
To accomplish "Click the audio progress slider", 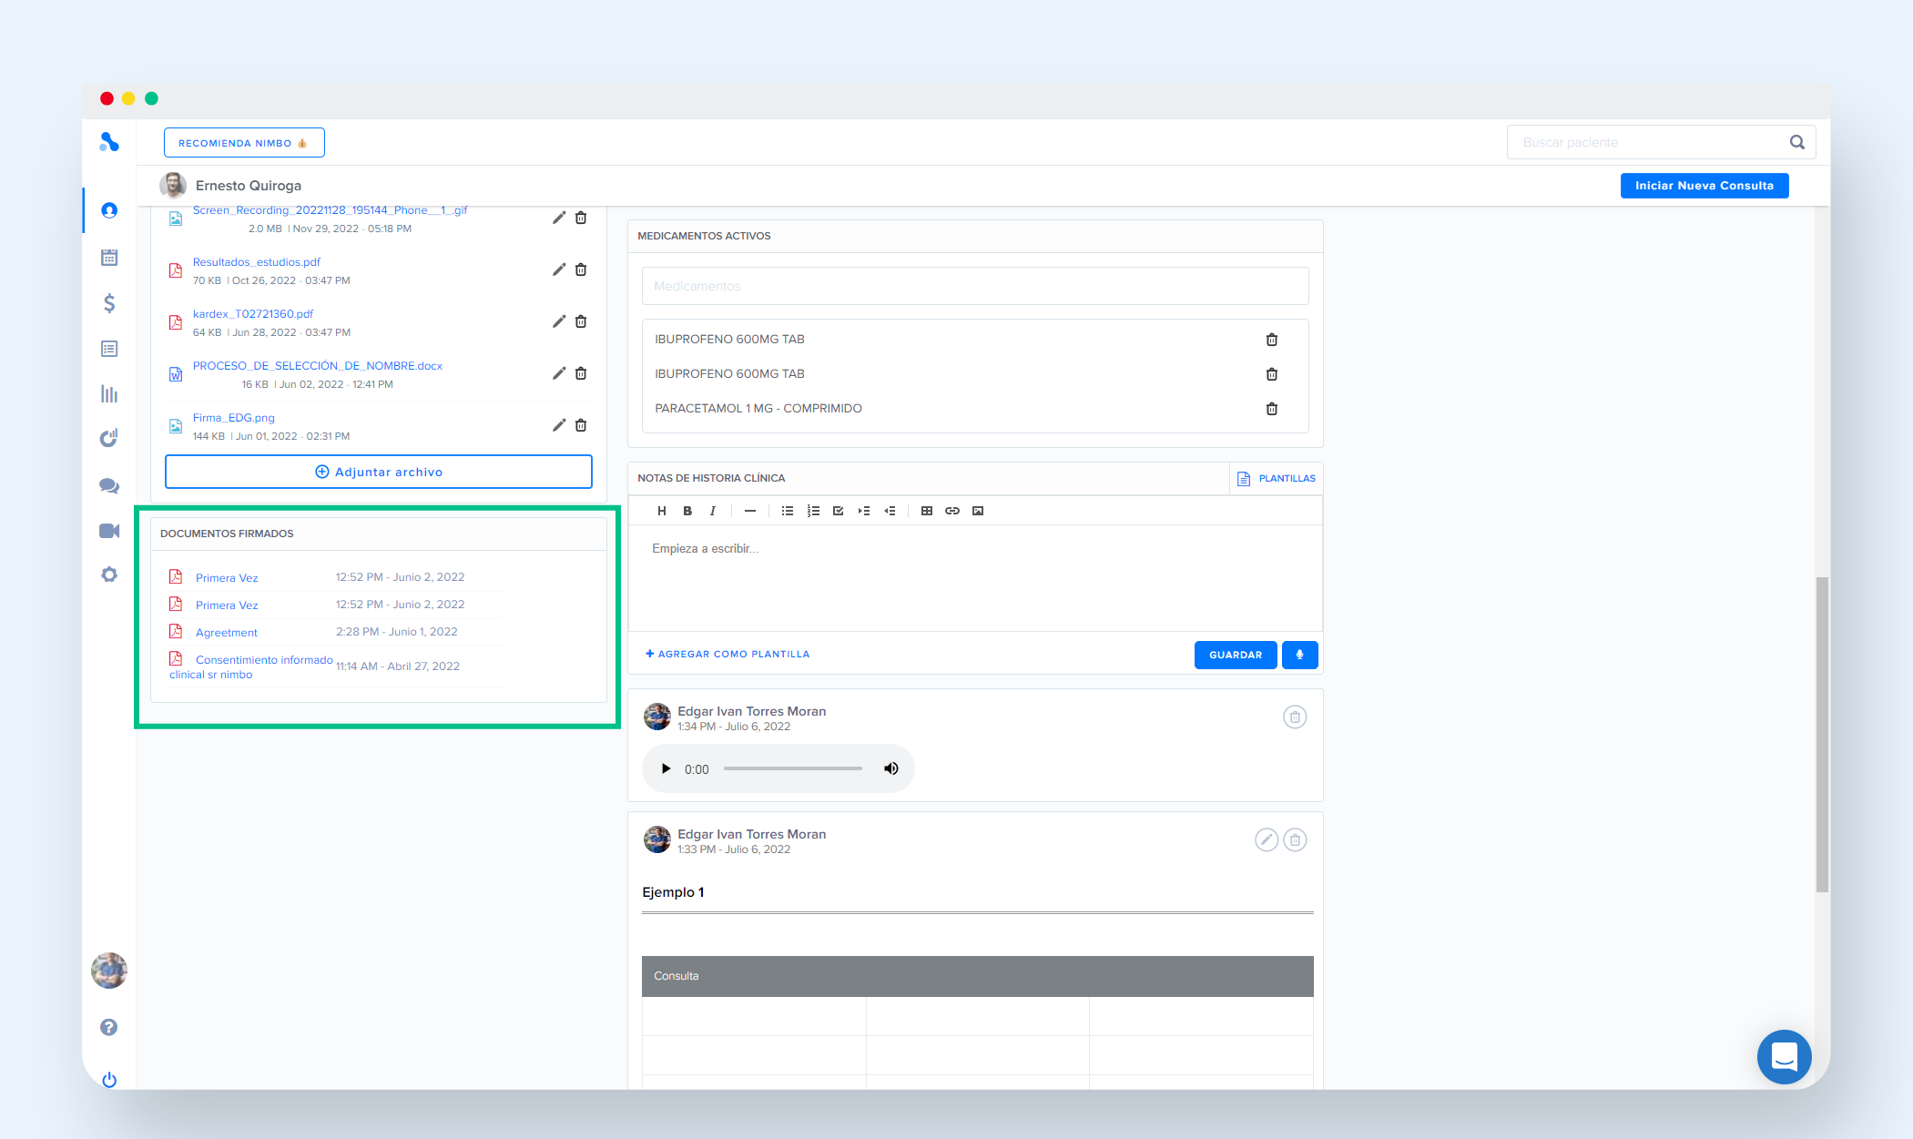I will pyautogui.click(x=792, y=768).
